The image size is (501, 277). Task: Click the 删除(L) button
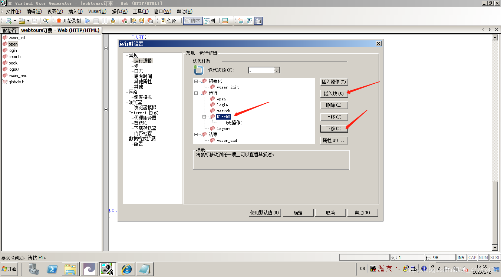coord(334,105)
